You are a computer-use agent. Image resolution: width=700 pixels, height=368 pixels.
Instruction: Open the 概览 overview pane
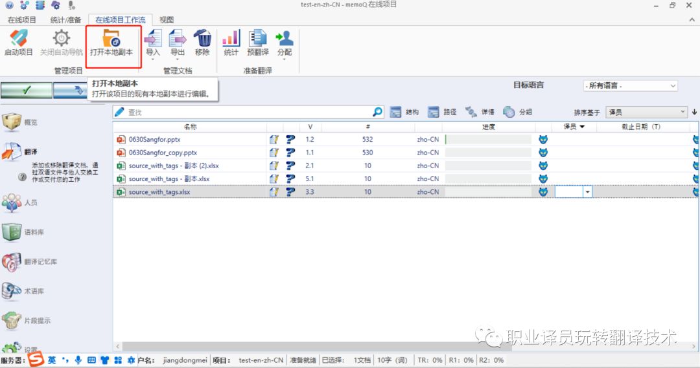click(x=20, y=122)
